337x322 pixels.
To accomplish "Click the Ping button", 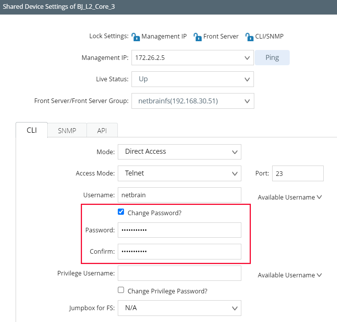I will pos(272,57).
